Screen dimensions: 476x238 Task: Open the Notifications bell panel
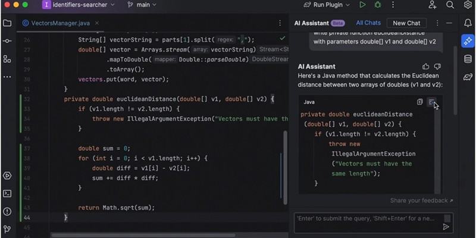tap(467, 23)
